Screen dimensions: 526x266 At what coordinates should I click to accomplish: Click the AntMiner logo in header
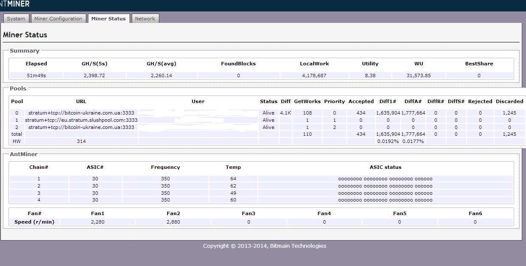pos(15,4)
